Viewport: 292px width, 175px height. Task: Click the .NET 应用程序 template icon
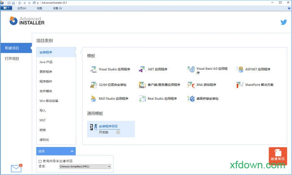point(142,69)
